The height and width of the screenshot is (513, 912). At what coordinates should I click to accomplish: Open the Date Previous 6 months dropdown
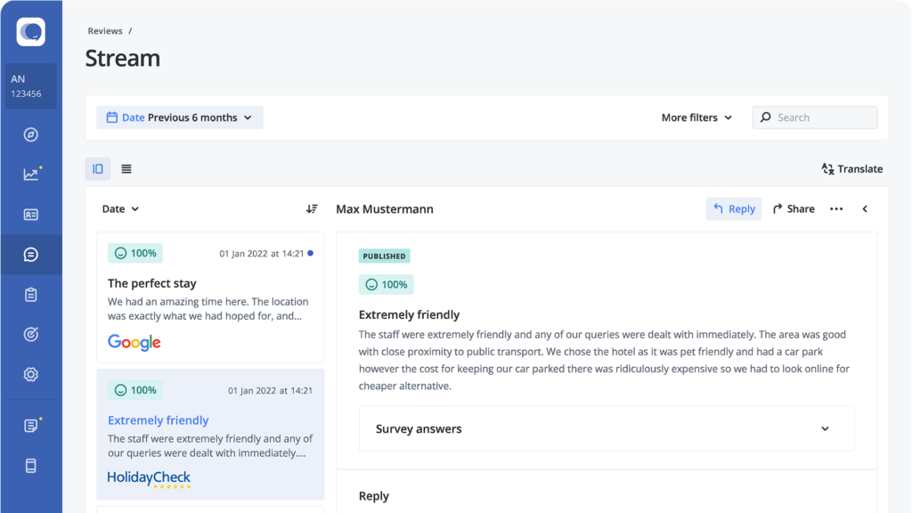coord(180,118)
